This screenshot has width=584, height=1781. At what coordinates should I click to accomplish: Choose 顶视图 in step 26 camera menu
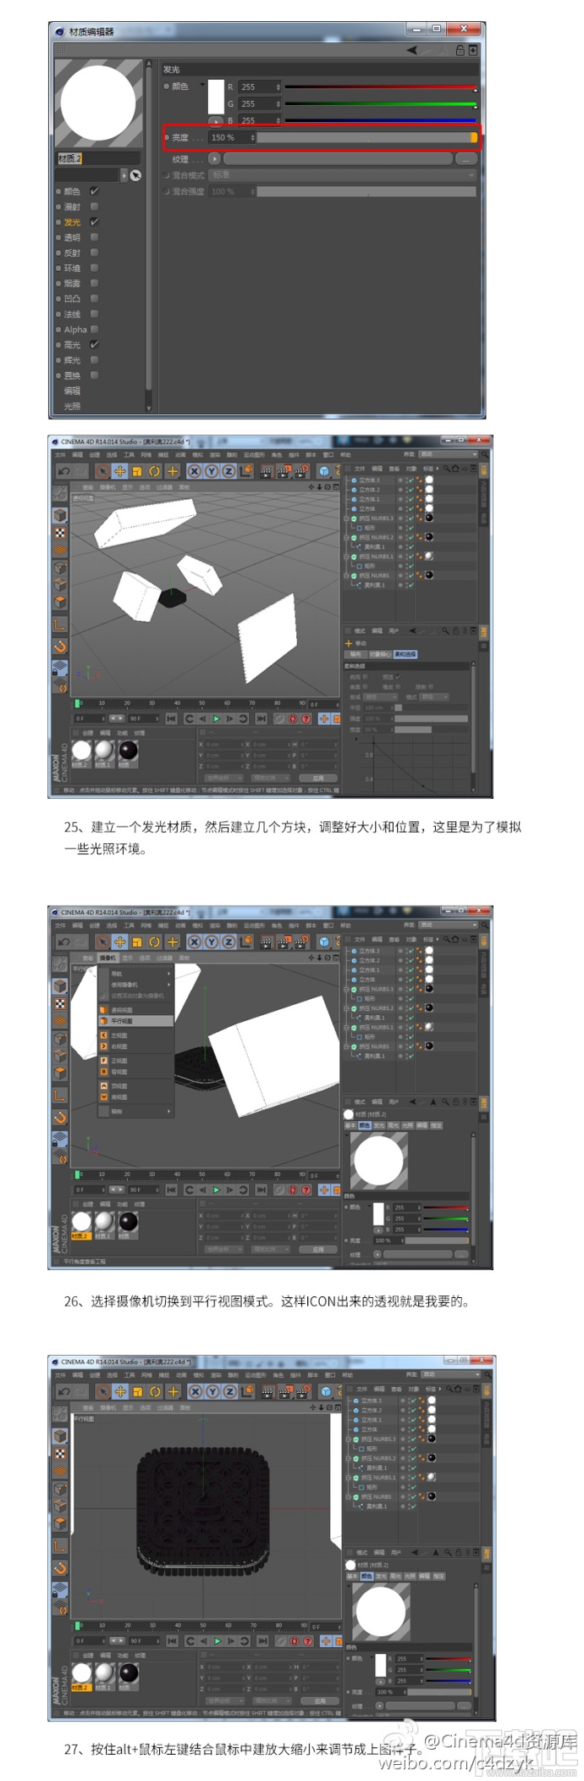(135, 1085)
